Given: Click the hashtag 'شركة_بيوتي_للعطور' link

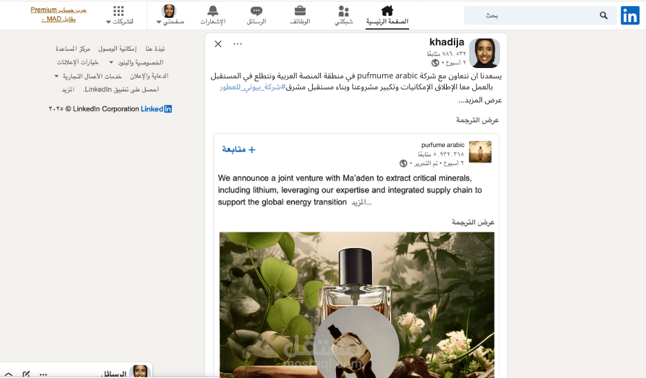Looking at the screenshot, I should coord(252,87).
